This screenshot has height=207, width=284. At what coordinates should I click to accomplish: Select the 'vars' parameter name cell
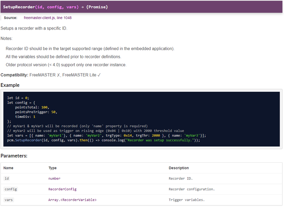(x=9, y=200)
